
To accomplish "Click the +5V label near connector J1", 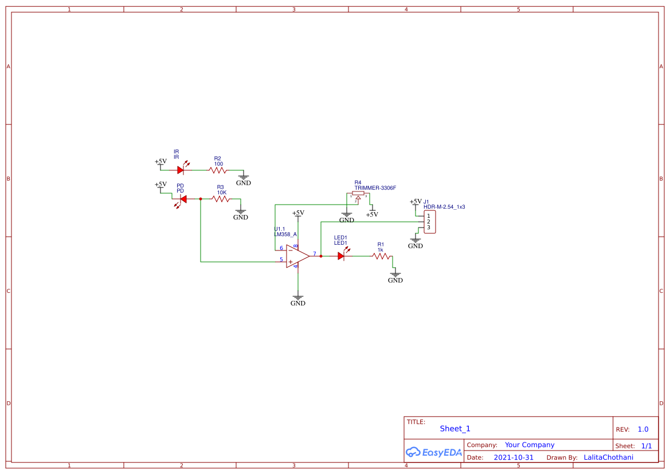I will 414,202.
